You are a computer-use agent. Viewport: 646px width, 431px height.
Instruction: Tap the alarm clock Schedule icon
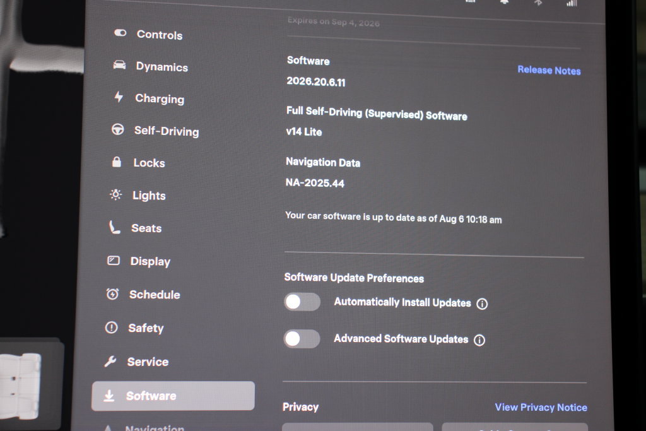click(x=112, y=294)
